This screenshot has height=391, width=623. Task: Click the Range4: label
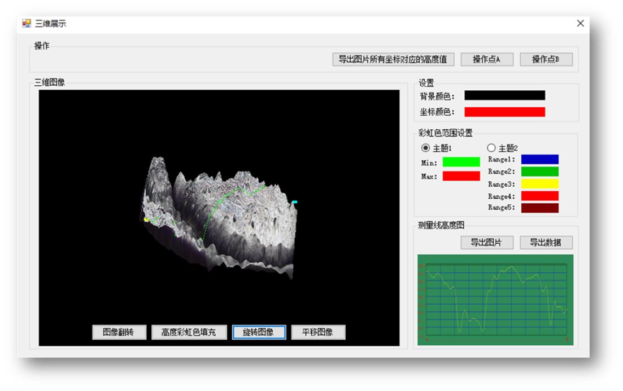point(502,196)
